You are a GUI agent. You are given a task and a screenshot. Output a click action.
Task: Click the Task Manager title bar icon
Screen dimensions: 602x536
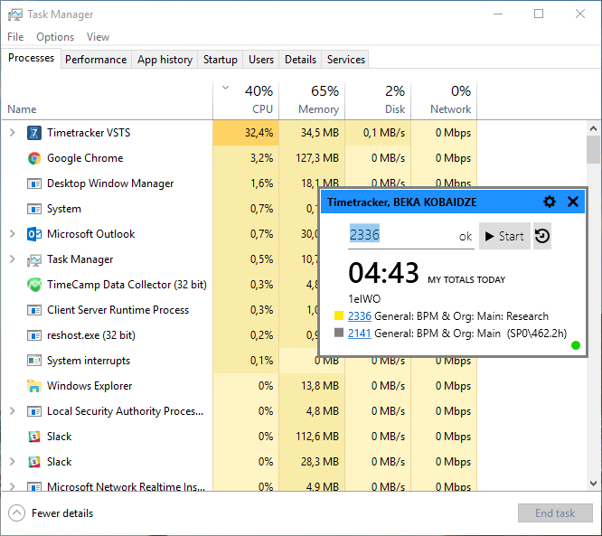point(15,14)
